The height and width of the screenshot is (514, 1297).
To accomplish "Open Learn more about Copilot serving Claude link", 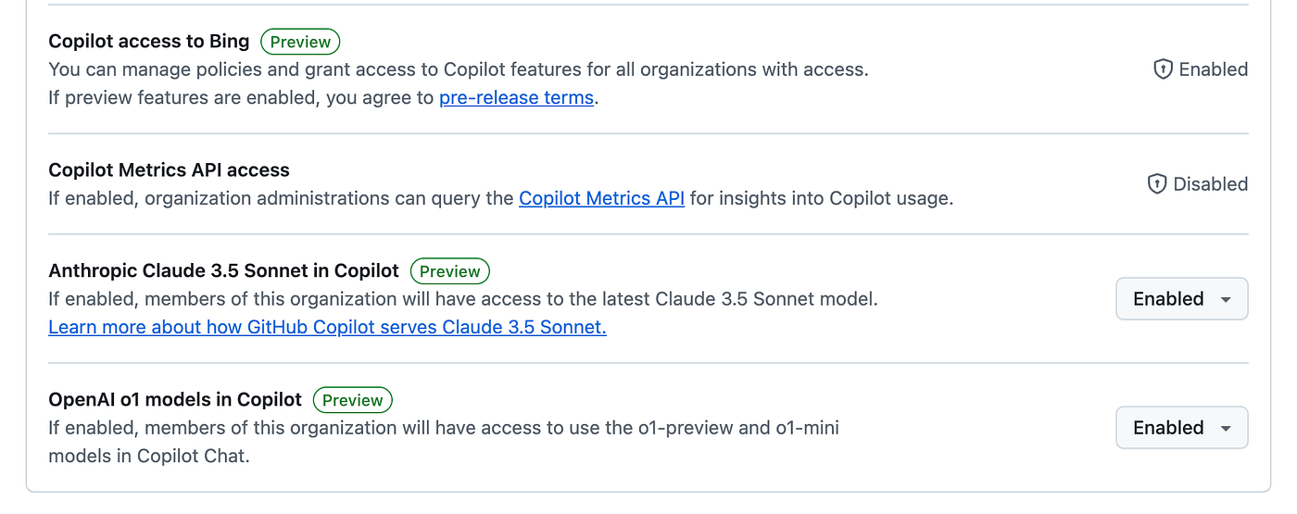I will [327, 327].
